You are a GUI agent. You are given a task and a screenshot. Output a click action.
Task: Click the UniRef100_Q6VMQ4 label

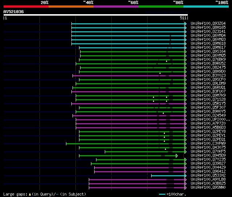click(208, 36)
